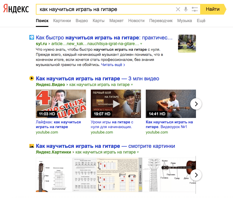
Task: Focus the search query input field
Action: [x=105, y=9]
